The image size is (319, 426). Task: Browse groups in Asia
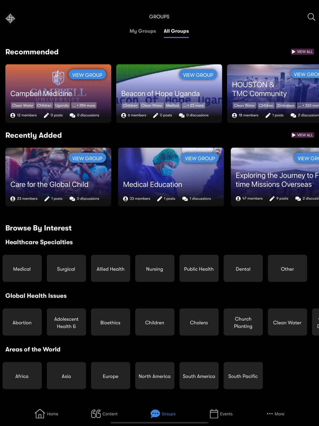pos(66,376)
